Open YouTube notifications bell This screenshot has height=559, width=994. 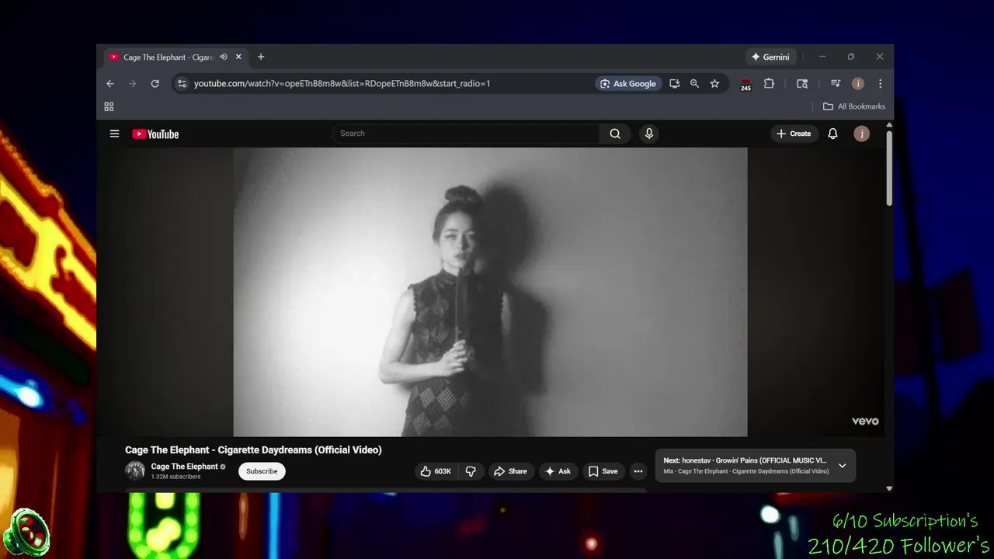tap(832, 134)
